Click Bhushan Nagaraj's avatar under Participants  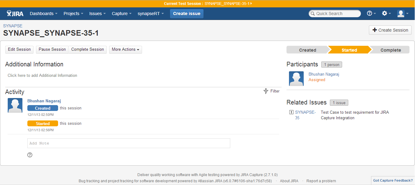[x=296, y=79]
